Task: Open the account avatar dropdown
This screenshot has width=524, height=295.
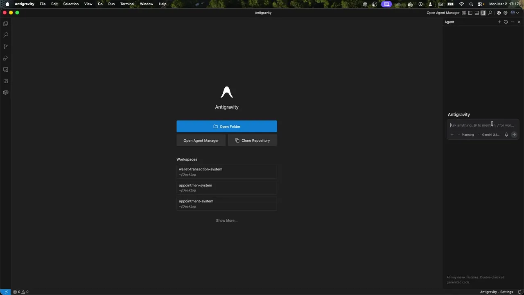Action: (x=515, y=13)
